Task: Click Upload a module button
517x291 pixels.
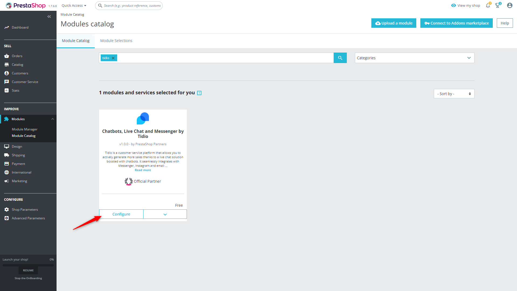Action: click(x=394, y=23)
